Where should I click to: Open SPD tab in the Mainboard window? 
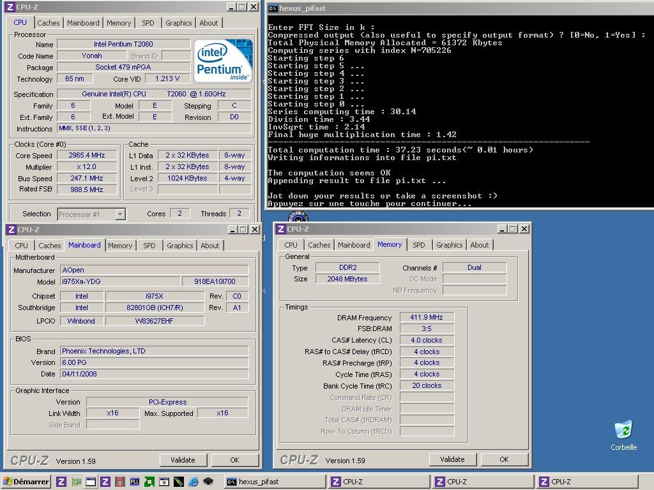149,246
